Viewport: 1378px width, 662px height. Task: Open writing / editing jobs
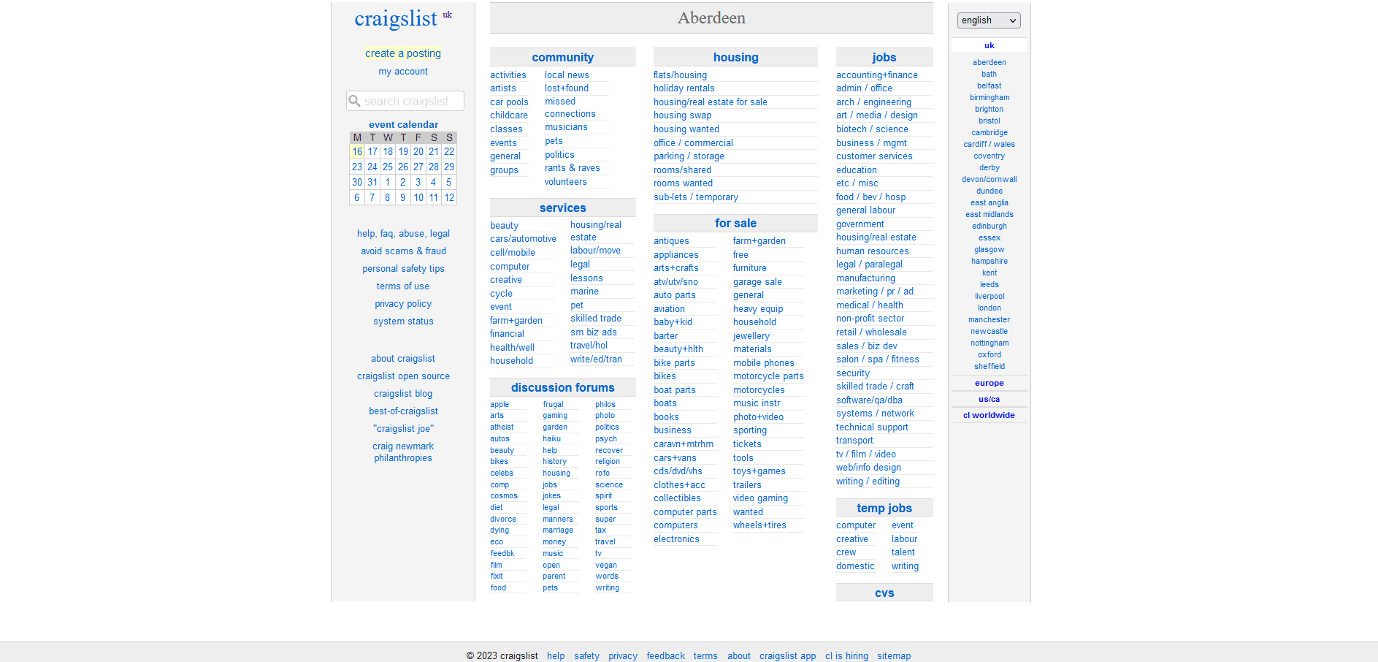tap(868, 482)
